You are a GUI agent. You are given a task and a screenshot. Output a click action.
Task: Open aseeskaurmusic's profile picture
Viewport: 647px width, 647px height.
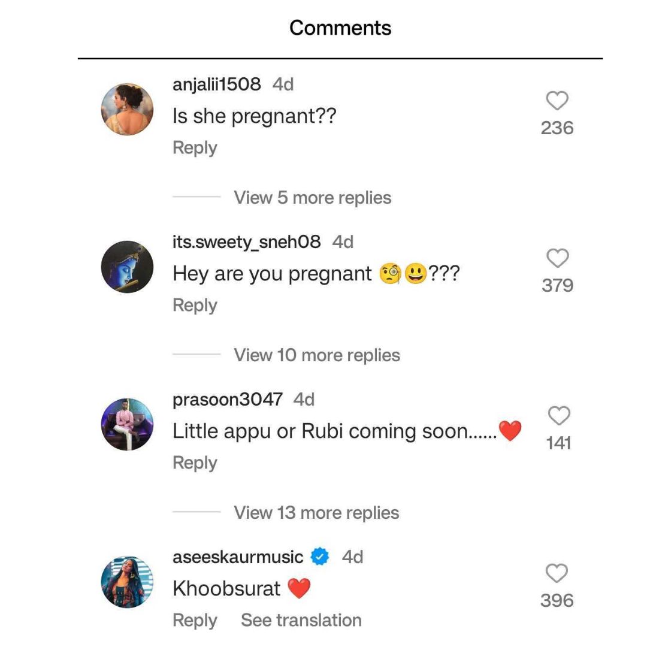click(x=127, y=582)
